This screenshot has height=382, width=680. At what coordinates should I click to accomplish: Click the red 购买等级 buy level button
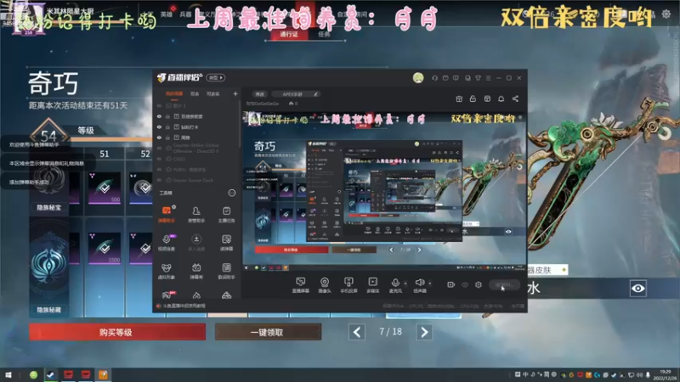coord(117,332)
